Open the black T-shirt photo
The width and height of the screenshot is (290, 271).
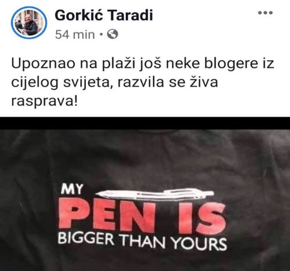145,200
